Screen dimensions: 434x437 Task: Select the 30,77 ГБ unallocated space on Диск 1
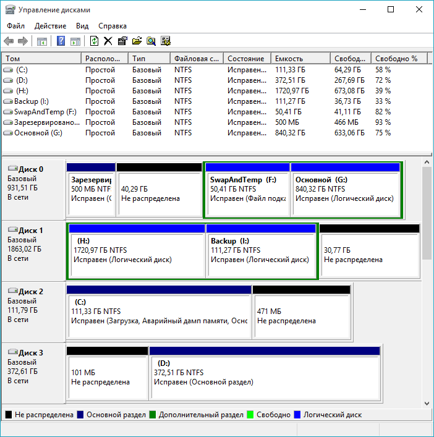click(370, 250)
